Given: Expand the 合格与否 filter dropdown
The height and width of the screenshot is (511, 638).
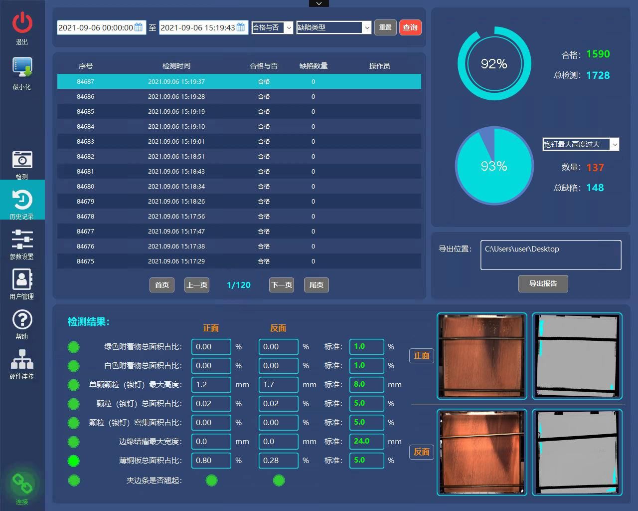Looking at the screenshot, I should [289, 27].
